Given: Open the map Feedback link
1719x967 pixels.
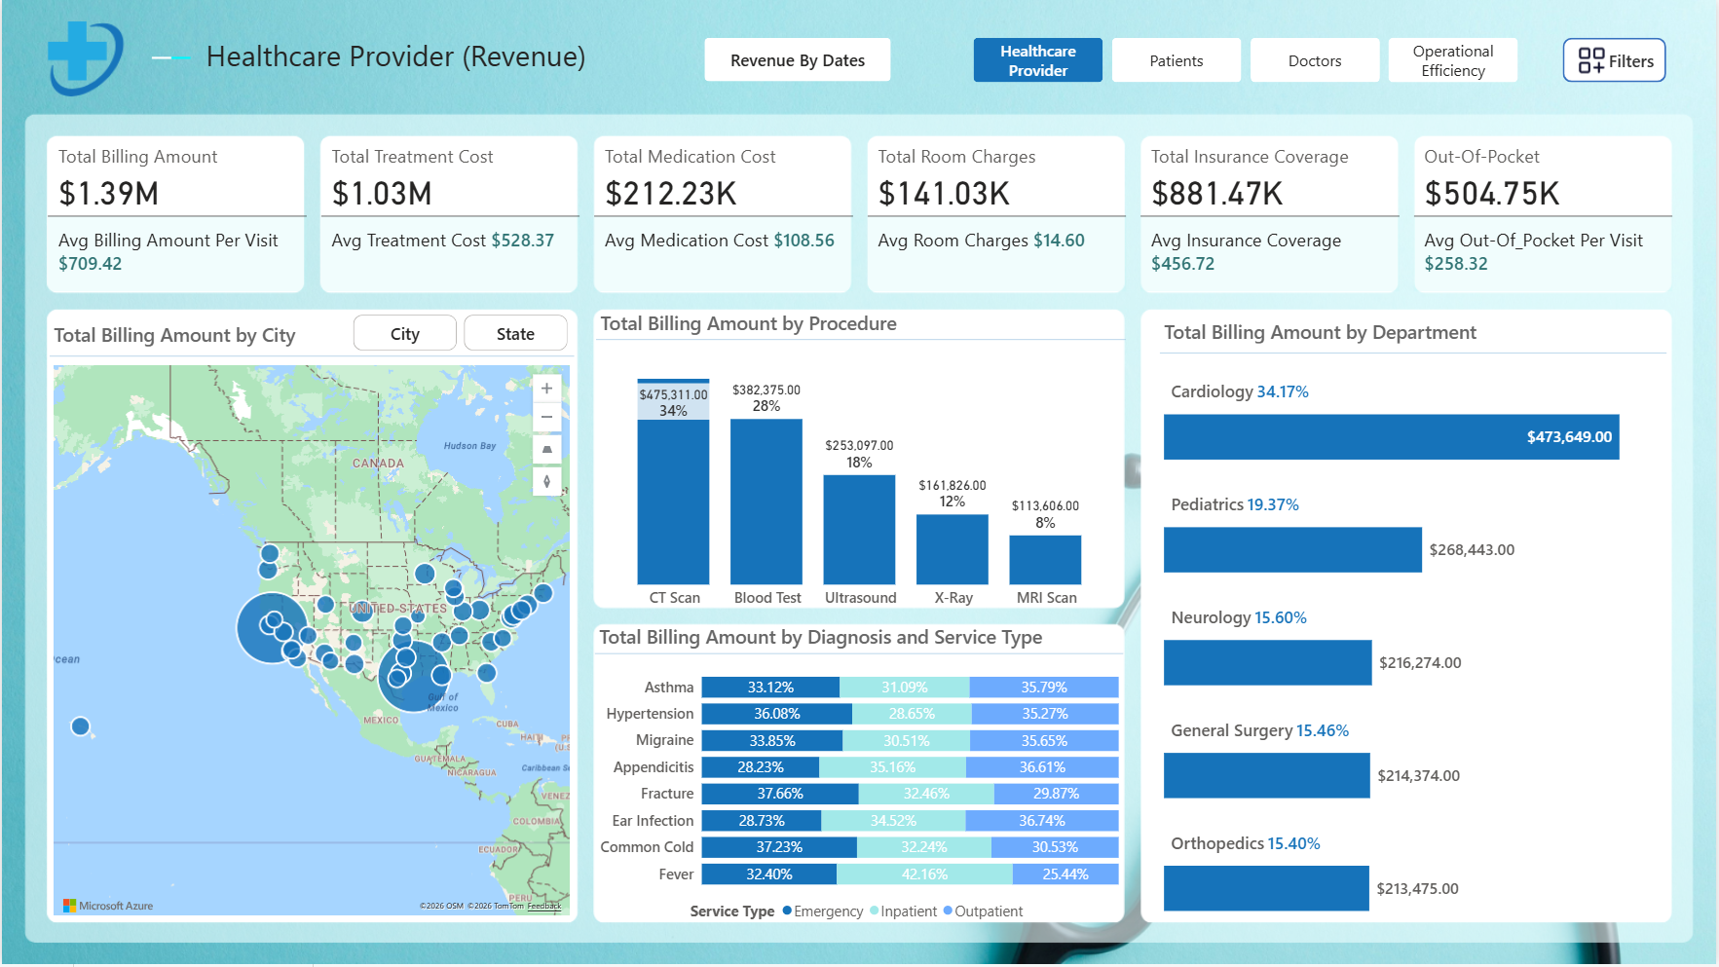Looking at the screenshot, I should coord(544,906).
